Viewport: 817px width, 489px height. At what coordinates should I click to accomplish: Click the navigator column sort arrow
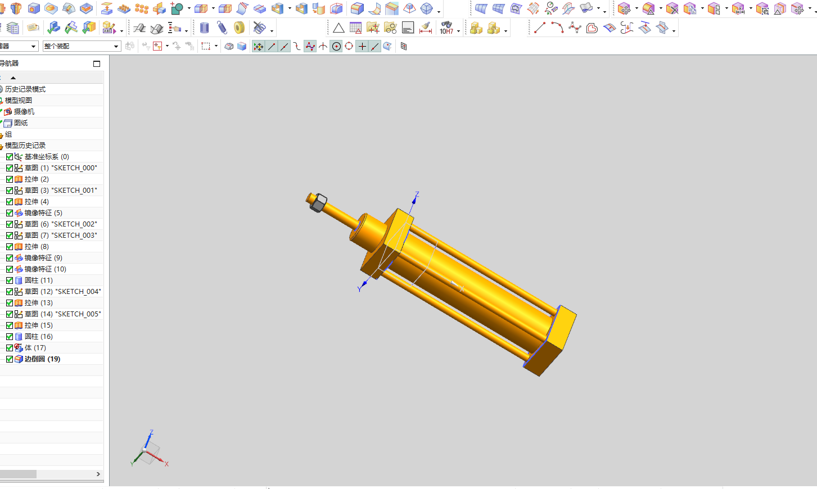pyautogui.click(x=13, y=78)
